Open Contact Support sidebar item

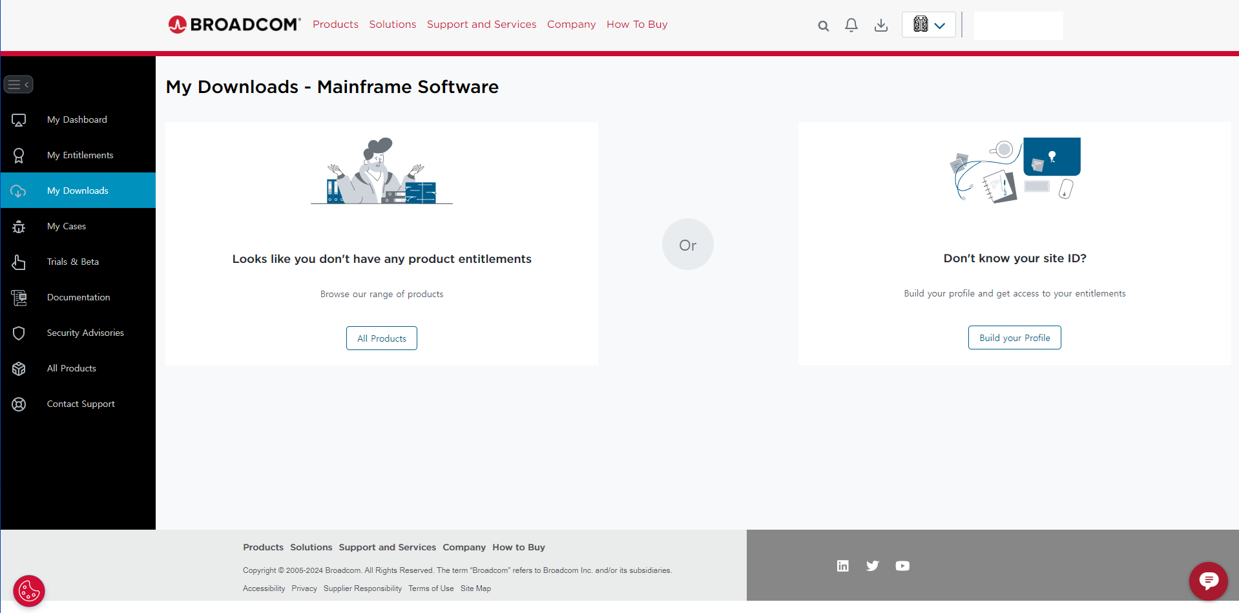[78, 404]
